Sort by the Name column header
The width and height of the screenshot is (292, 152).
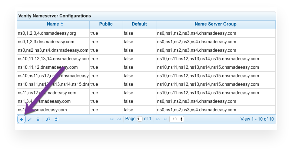(53, 24)
